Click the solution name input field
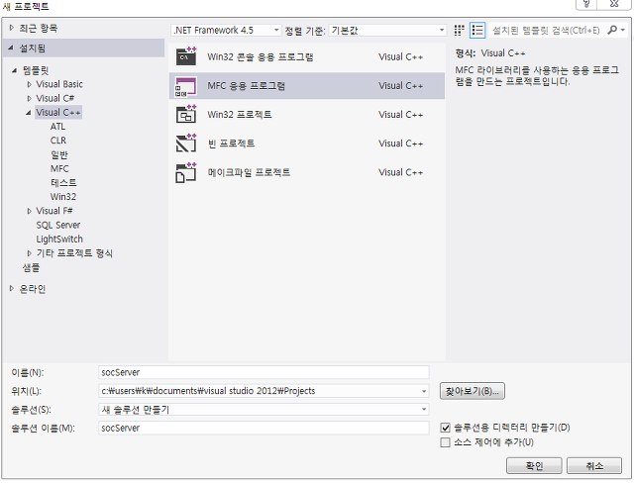Viewport: 634px width, 483px height. 264,429
